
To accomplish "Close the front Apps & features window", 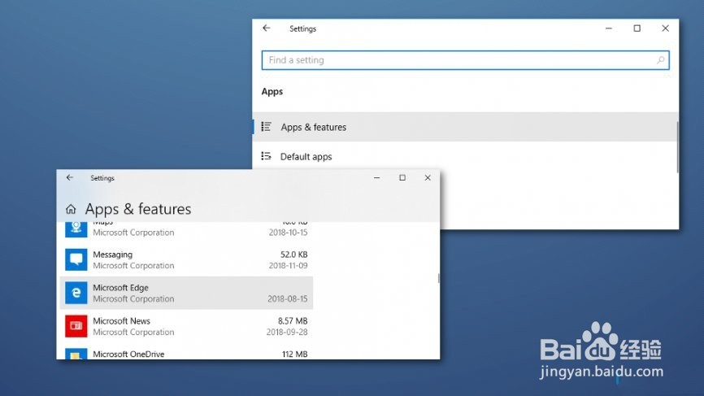I will tap(428, 178).
